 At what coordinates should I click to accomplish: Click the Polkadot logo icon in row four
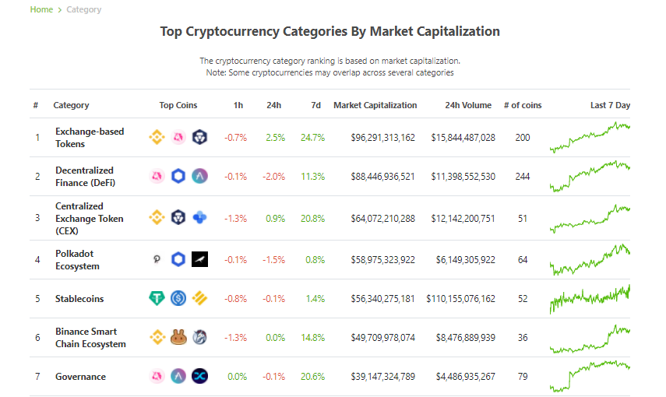click(x=157, y=259)
